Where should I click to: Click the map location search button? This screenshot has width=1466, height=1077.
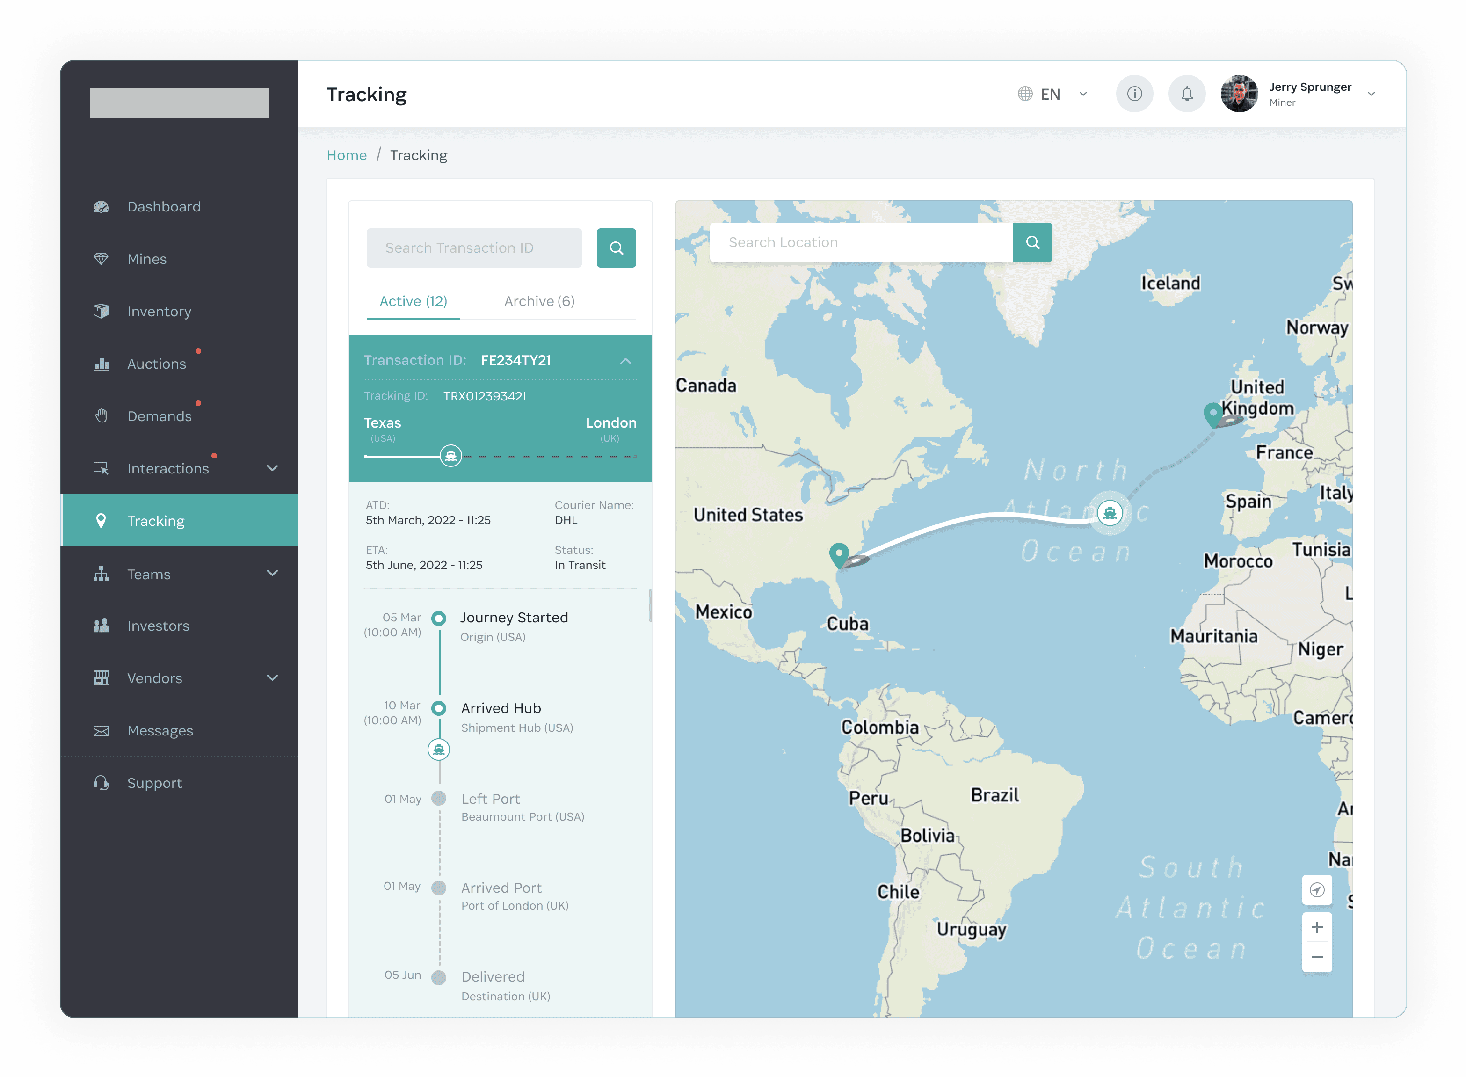1032,242
